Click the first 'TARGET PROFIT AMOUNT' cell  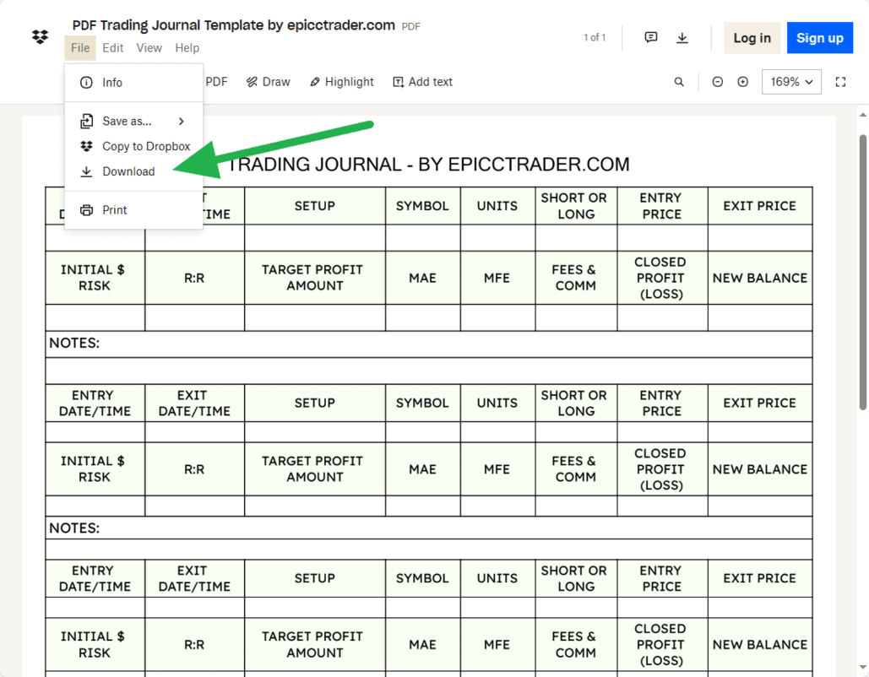coord(313,278)
